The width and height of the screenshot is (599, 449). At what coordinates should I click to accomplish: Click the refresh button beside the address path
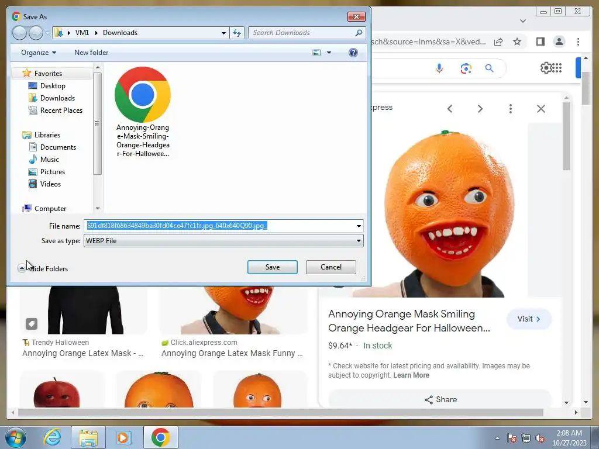pyautogui.click(x=237, y=33)
